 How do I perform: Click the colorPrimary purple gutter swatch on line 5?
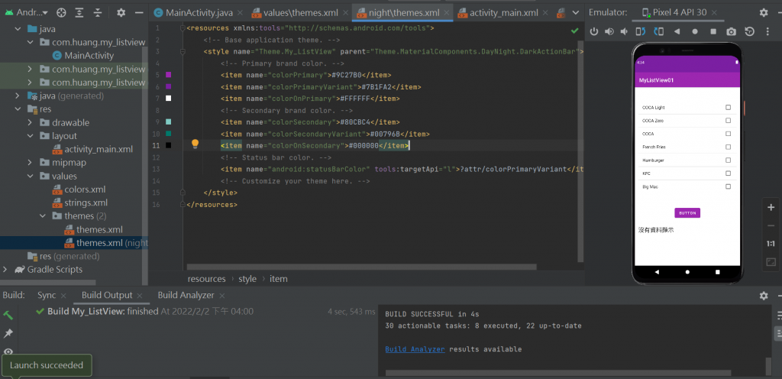click(x=169, y=75)
